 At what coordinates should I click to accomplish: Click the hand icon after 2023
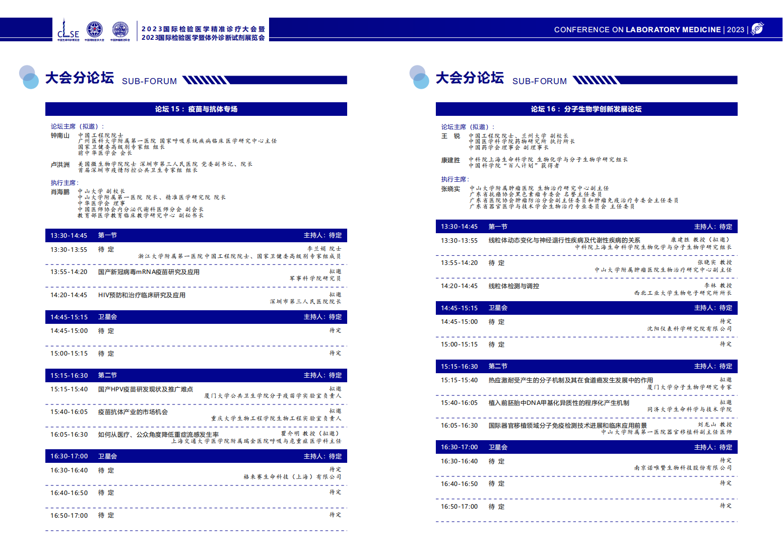[757, 29]
